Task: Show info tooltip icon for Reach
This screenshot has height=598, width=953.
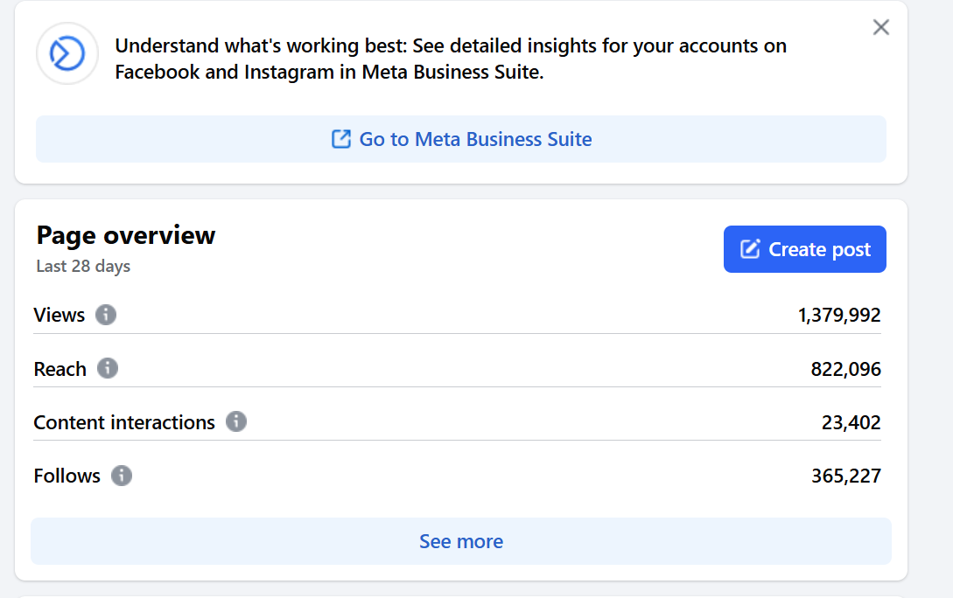Action: 108,368
